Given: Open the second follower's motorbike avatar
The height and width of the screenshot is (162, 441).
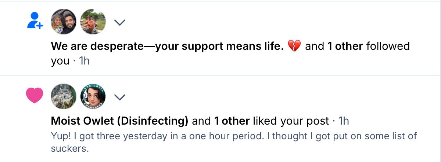Looking at the screenshot, I should tap(93, 22).
